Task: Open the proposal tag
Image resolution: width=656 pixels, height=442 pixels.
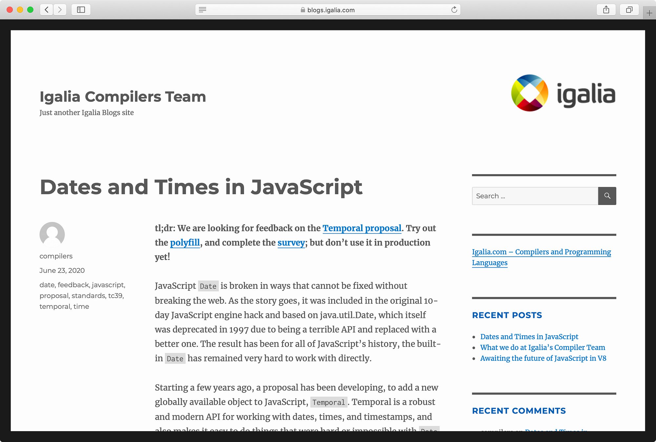Action: coord(54,296)
